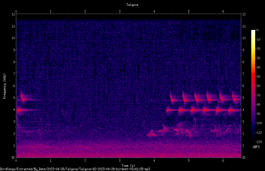The image size is (265, 171).
Task: Click time marker 5 on top axis
Action: coord(189,11)
